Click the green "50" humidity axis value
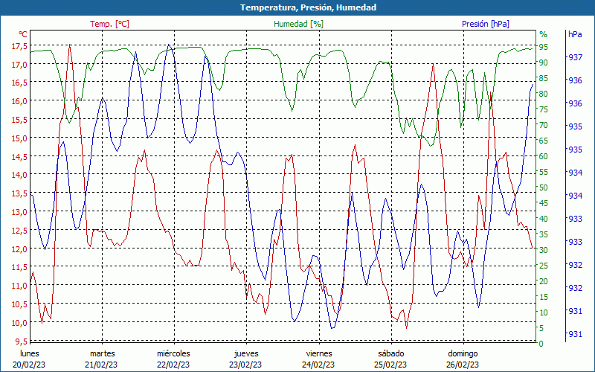595x372 pixels. click(x=544, y=187)
